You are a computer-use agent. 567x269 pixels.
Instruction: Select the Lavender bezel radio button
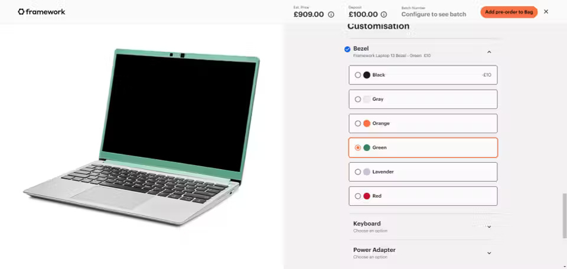[358, 172]
